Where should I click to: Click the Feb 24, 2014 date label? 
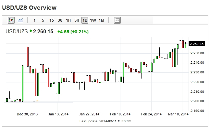pyautogui.click(x=152, y=114)
